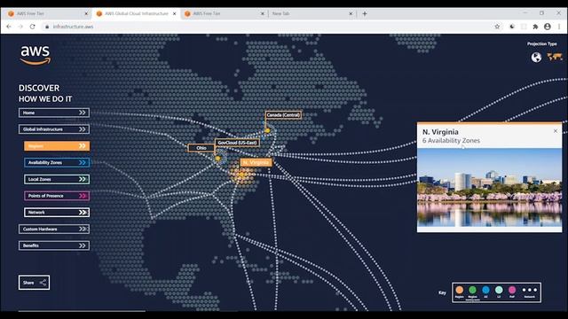Close the first AWS Free Tier tab
The height and width of the screenshot is (319, 568).
tap(86, 14)
